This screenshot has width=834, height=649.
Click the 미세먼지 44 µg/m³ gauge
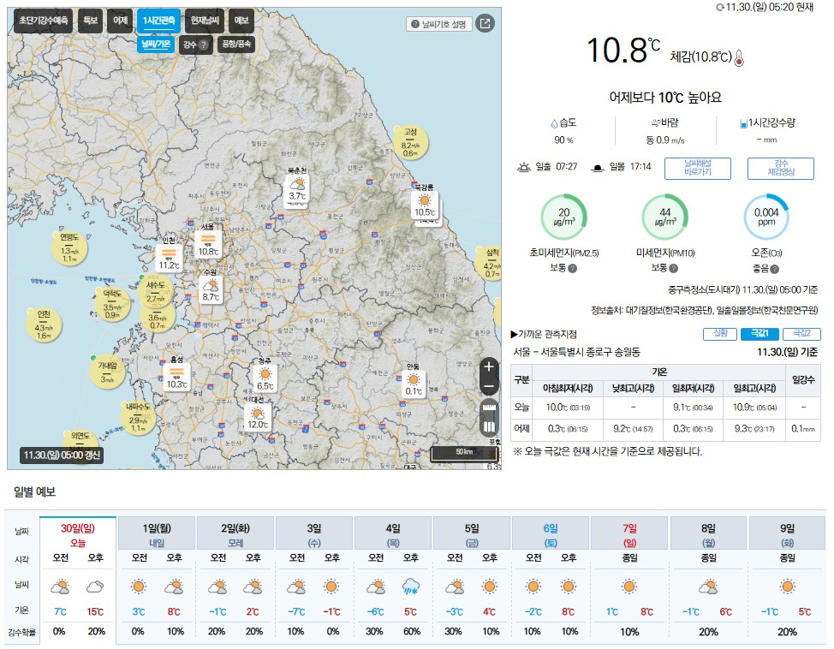click(x=664, y=217)
